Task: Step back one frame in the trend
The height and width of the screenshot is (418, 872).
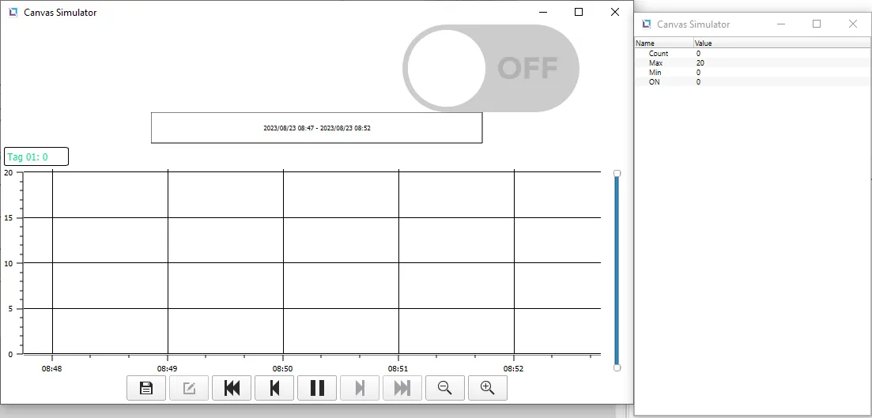Action: (x=274, y=388)
